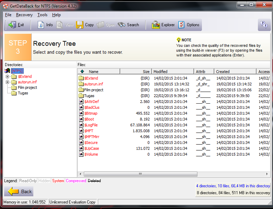Go Back to the previous step

(19, 191)
